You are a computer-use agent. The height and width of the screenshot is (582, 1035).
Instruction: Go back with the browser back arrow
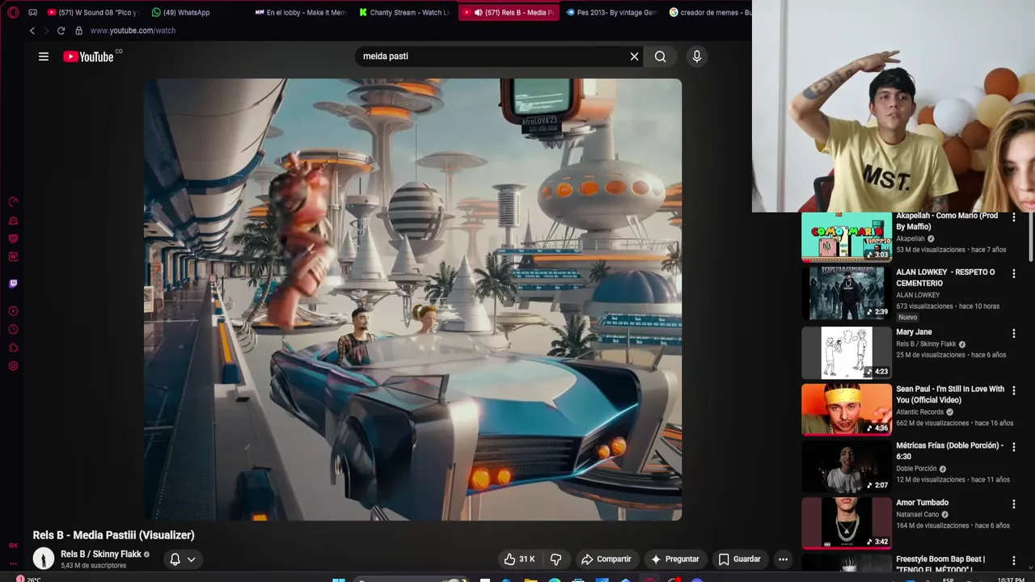pyautogui.click(x=32, y=31)
